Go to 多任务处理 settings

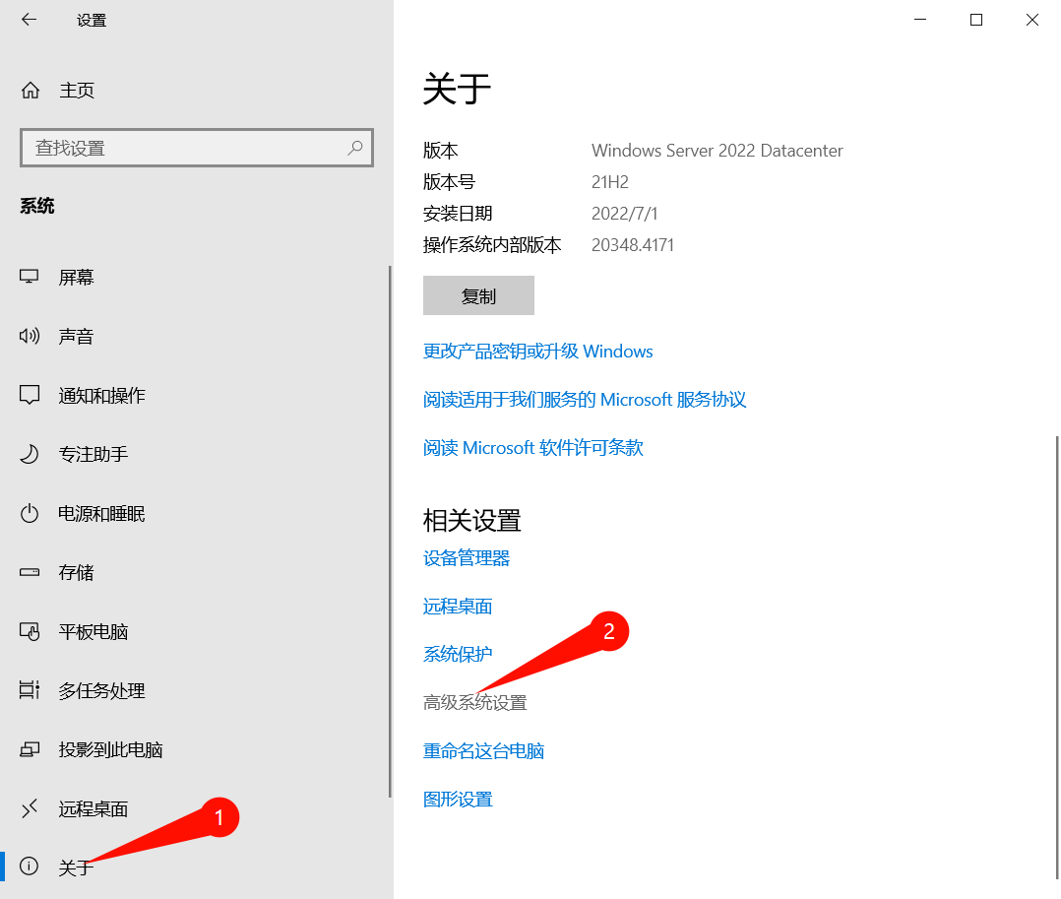(x=101, y=690)
